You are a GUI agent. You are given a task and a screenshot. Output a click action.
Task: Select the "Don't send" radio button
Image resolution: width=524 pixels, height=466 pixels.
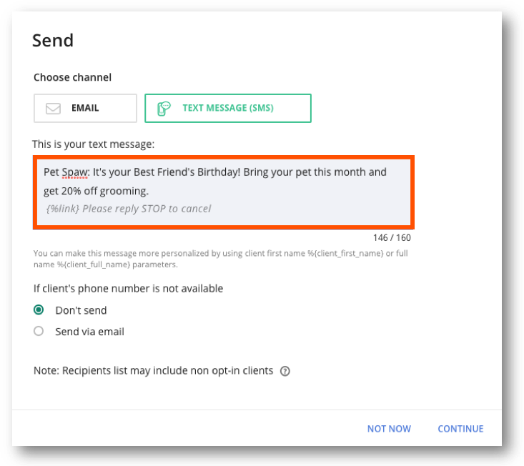pyautogui.click(x=39, y=310)
